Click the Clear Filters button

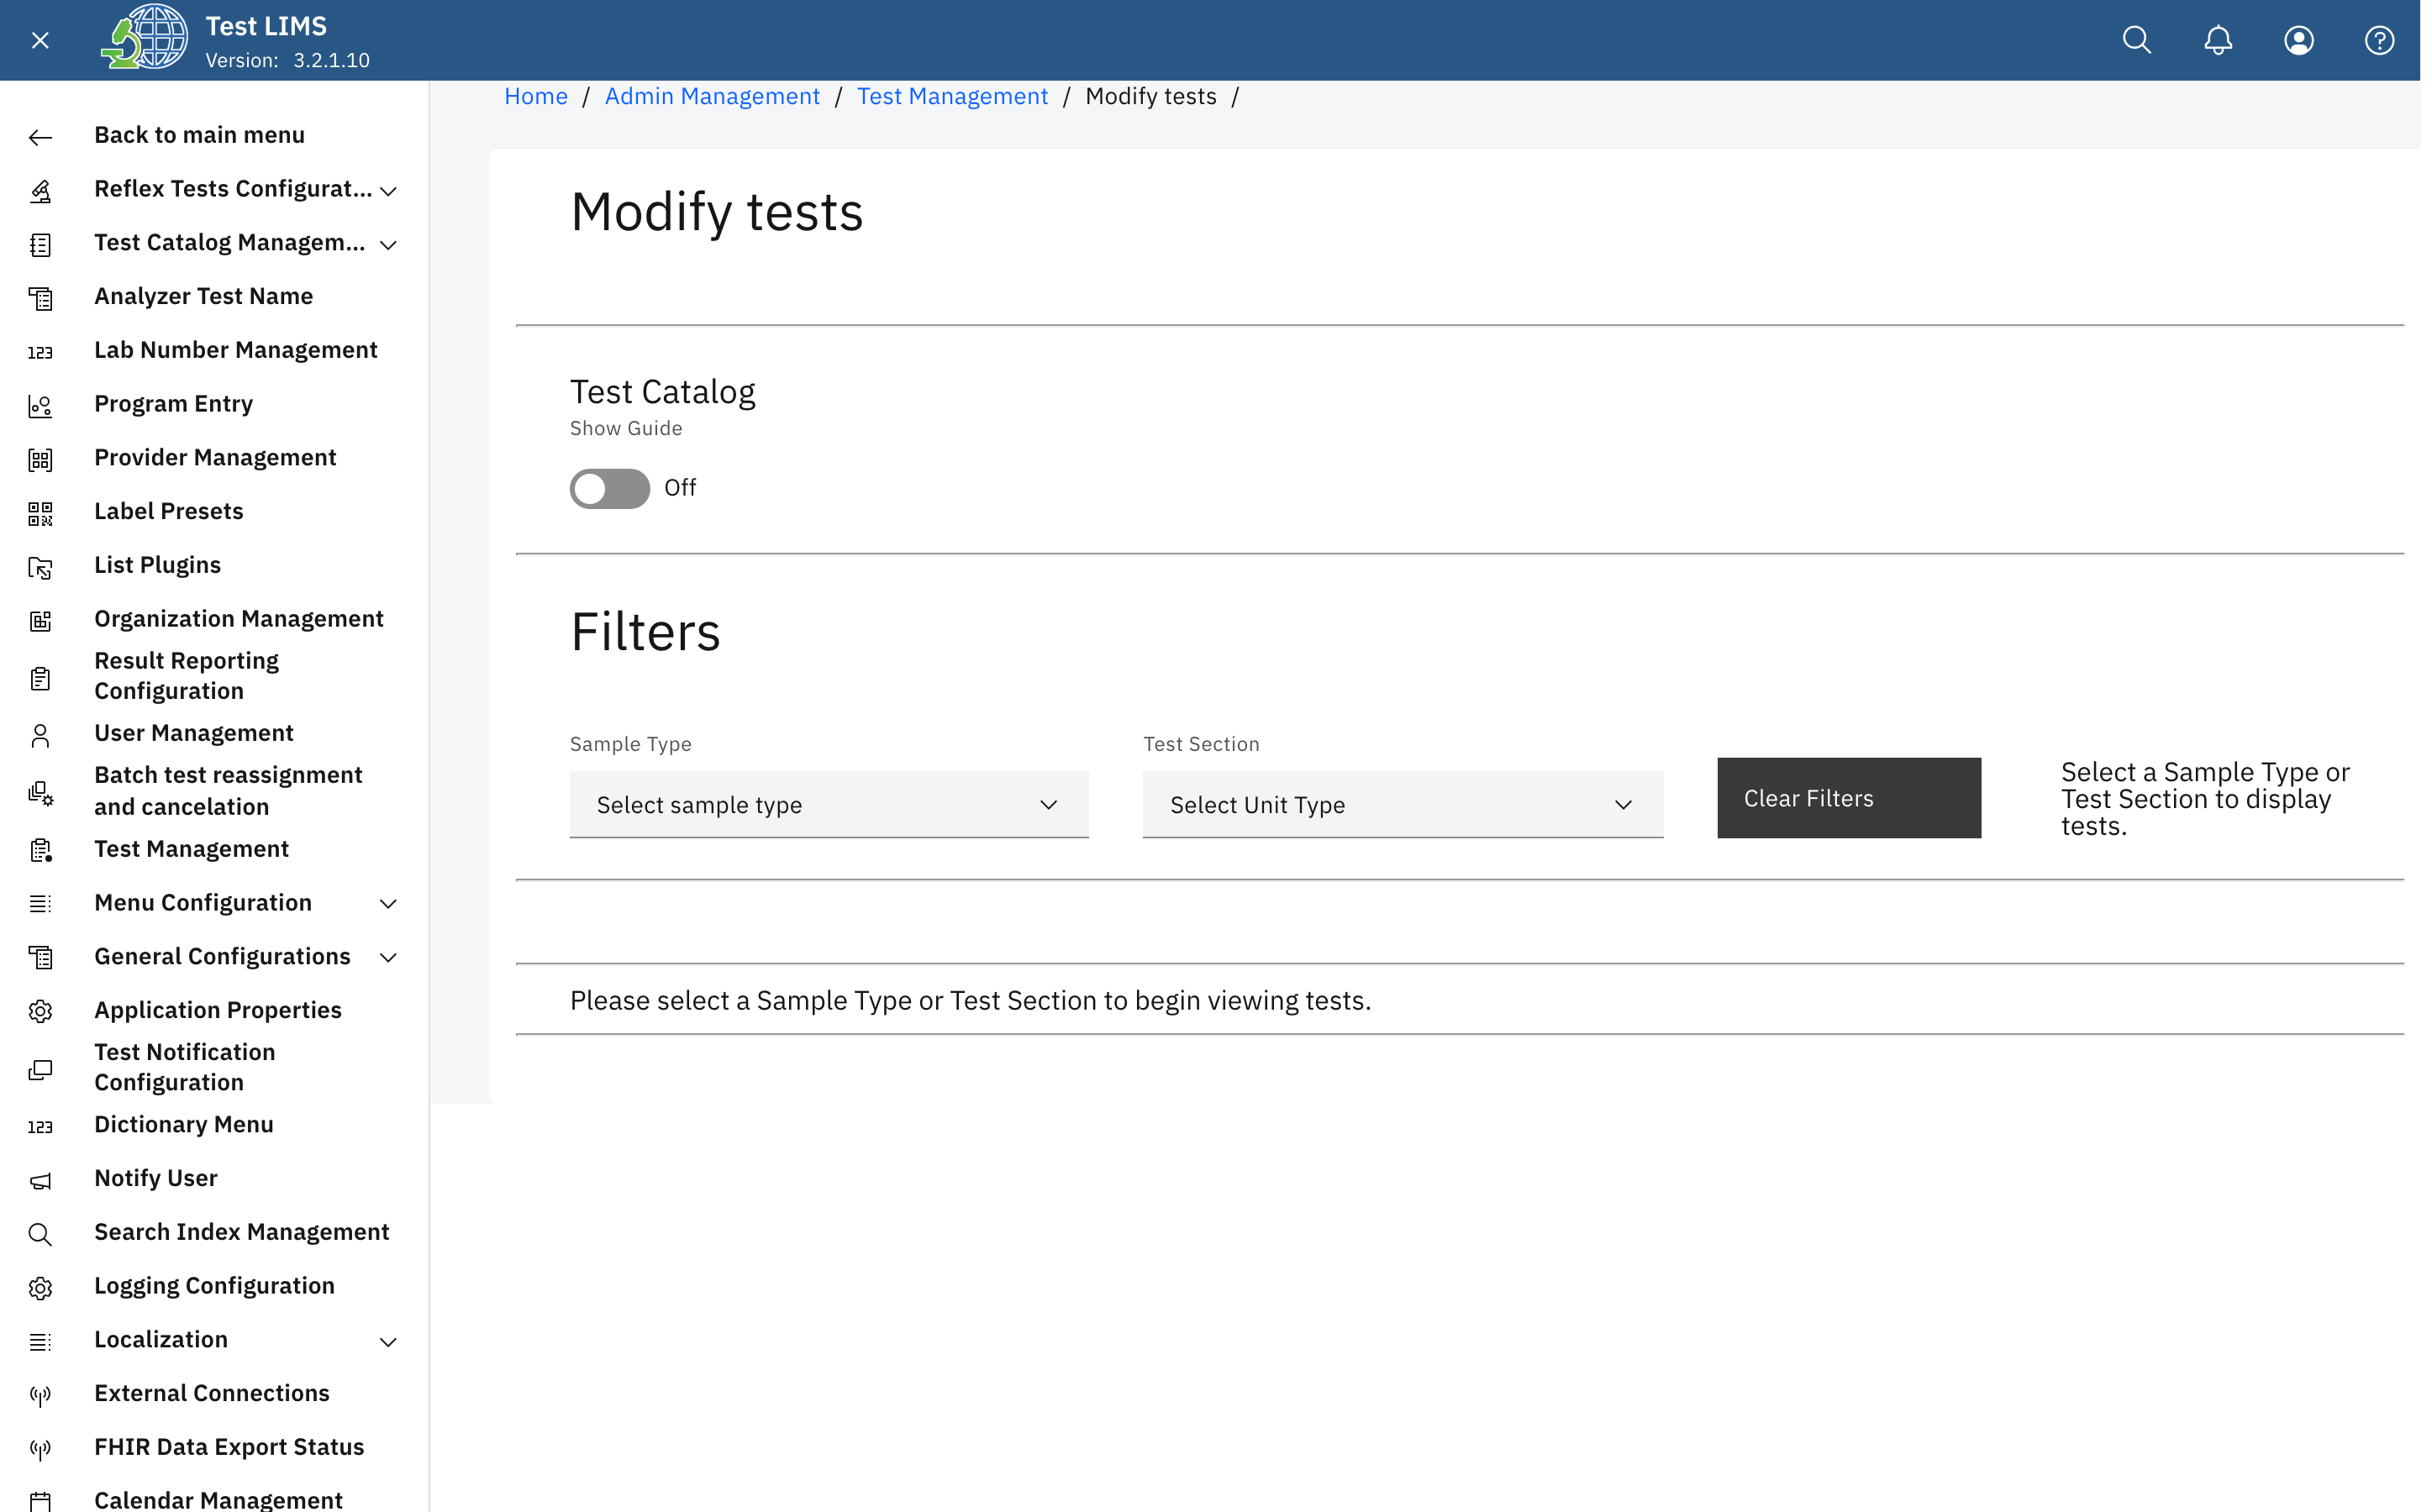point(1848,798)
